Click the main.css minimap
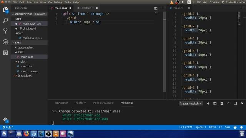The height and width of the screenshot is (138, 246). [x=239, y=18]
